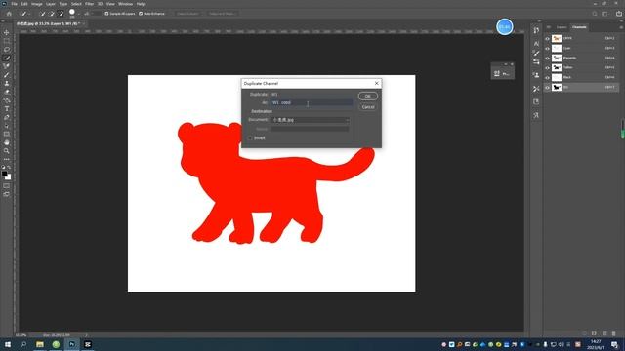Viewport: 625px width, 351px height.
Task: Select the Clone Stamp tool
Action: 7,84
